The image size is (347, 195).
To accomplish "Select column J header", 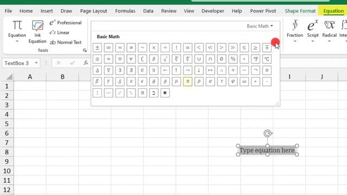I will tap(322, 77).
